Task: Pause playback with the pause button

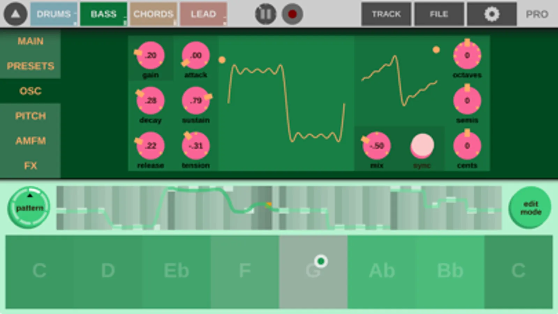Action: 266,14
